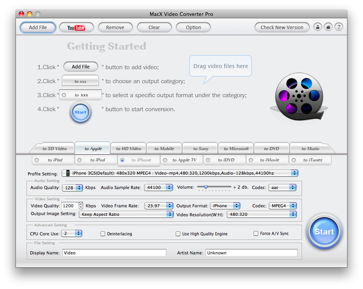Click the sample to xxx category tab
Image resolution: width=363 pixels, height=289 pixels.
(x=80, y=81)
